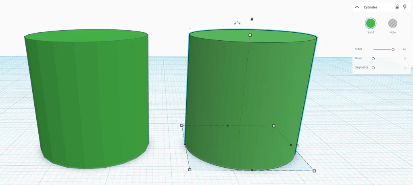Screen dimensions: 413x185
Task: Click the black cone lift handle above the cylinder
Action: [252, 19]
